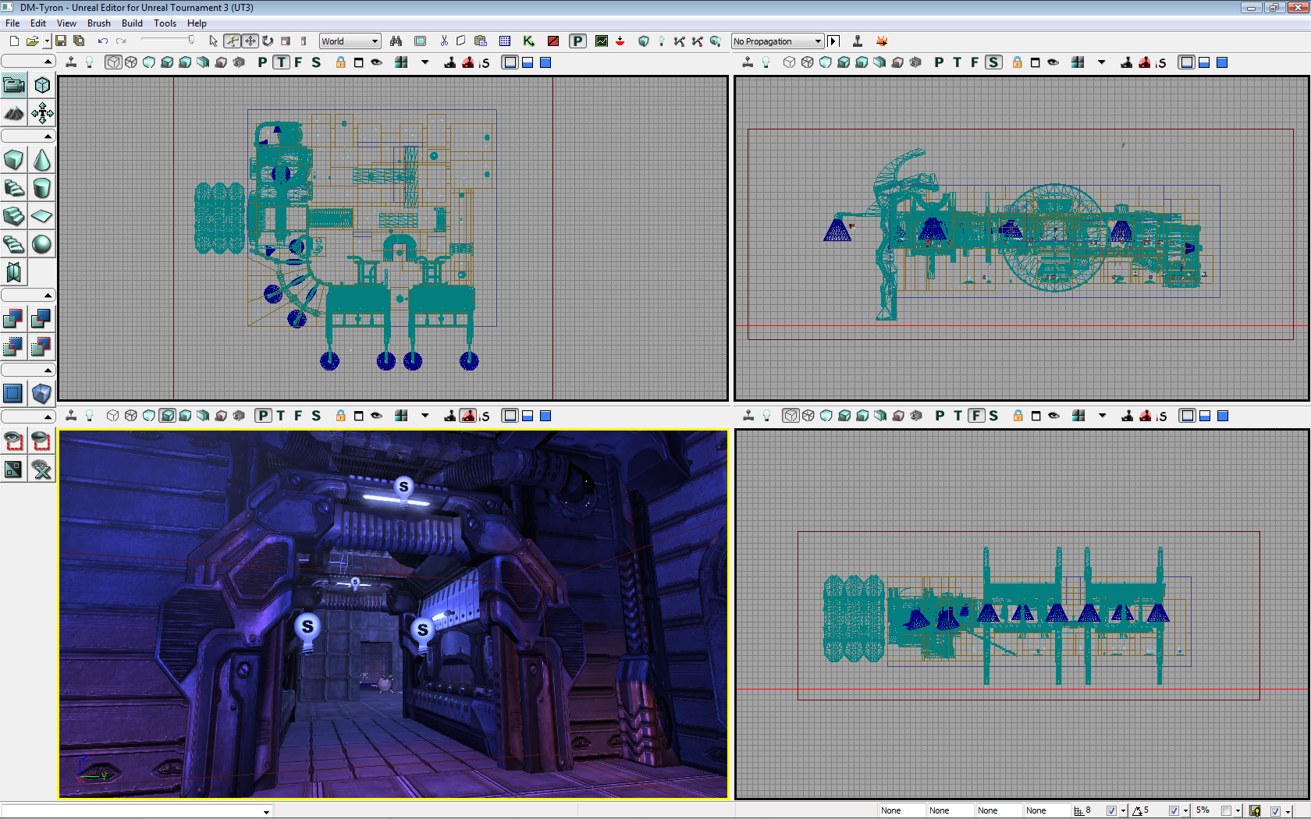Click the CSG Deintersect button
1311x819 pixels.
coord(42,346)
